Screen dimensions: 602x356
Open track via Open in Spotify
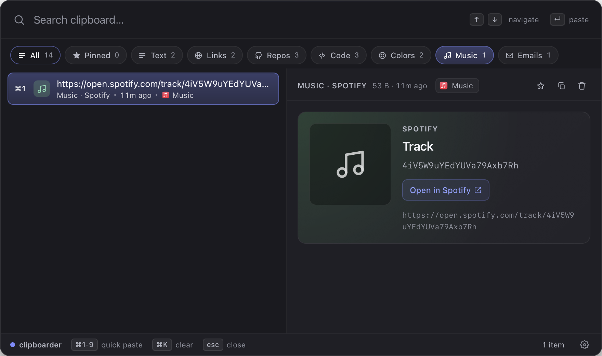point(446,190)
